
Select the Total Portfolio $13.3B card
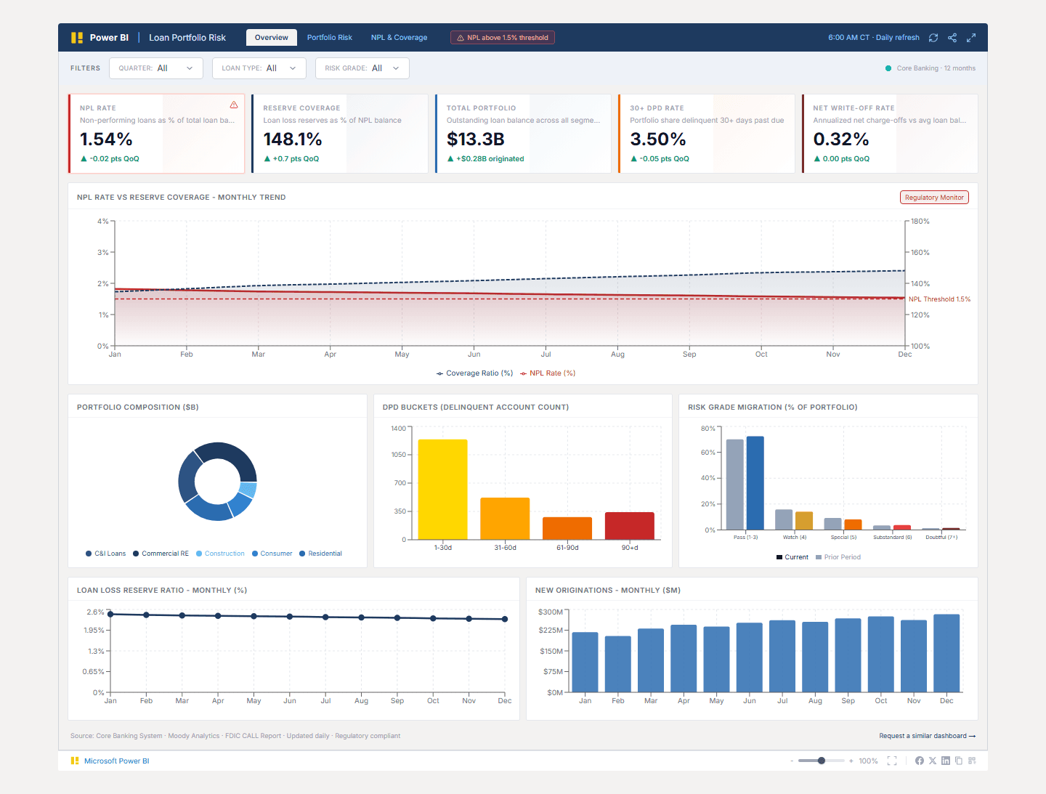[523, 134]
